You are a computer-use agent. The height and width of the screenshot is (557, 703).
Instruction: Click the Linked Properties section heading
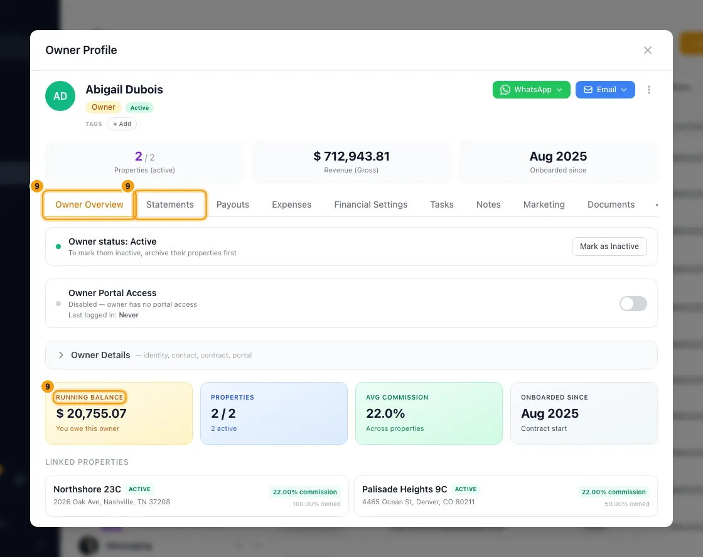[87, 462]
